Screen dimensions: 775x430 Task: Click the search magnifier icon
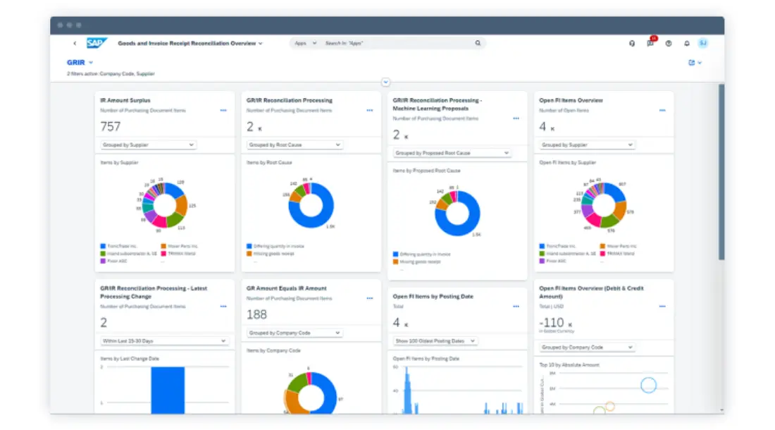(478, 43)
